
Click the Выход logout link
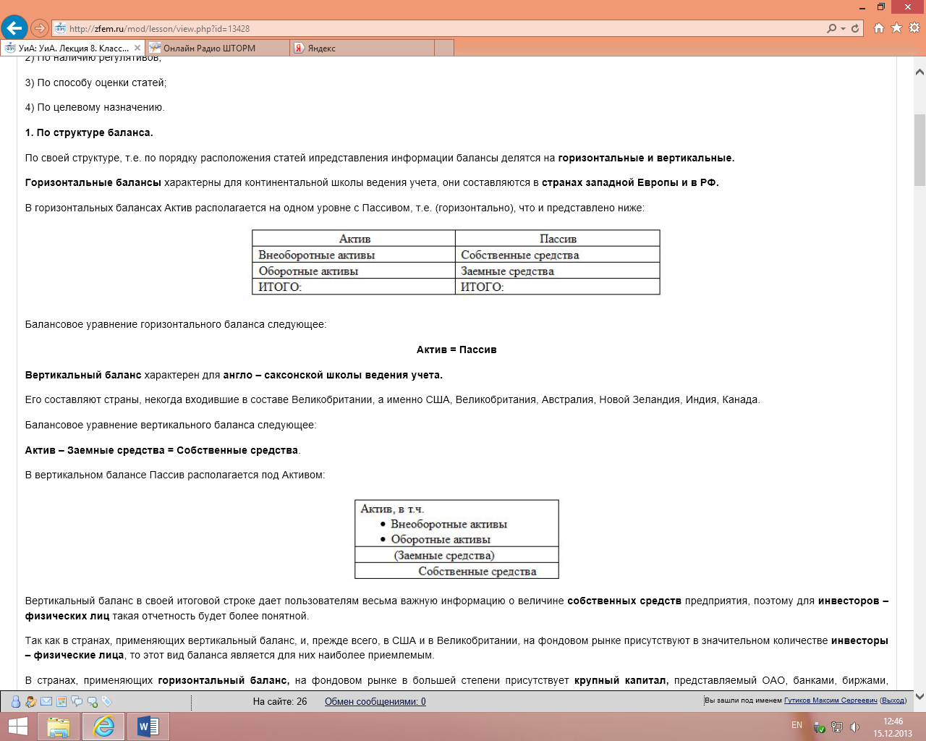click(x=893, y=700)
